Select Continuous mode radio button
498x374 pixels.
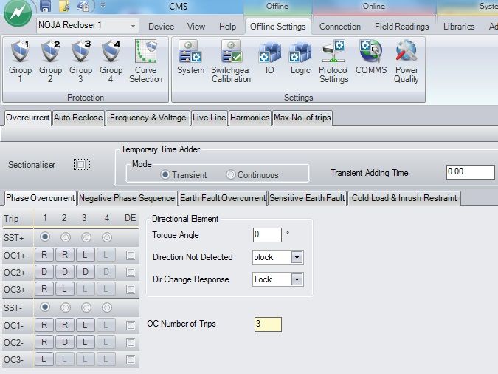tap(231, 174)
